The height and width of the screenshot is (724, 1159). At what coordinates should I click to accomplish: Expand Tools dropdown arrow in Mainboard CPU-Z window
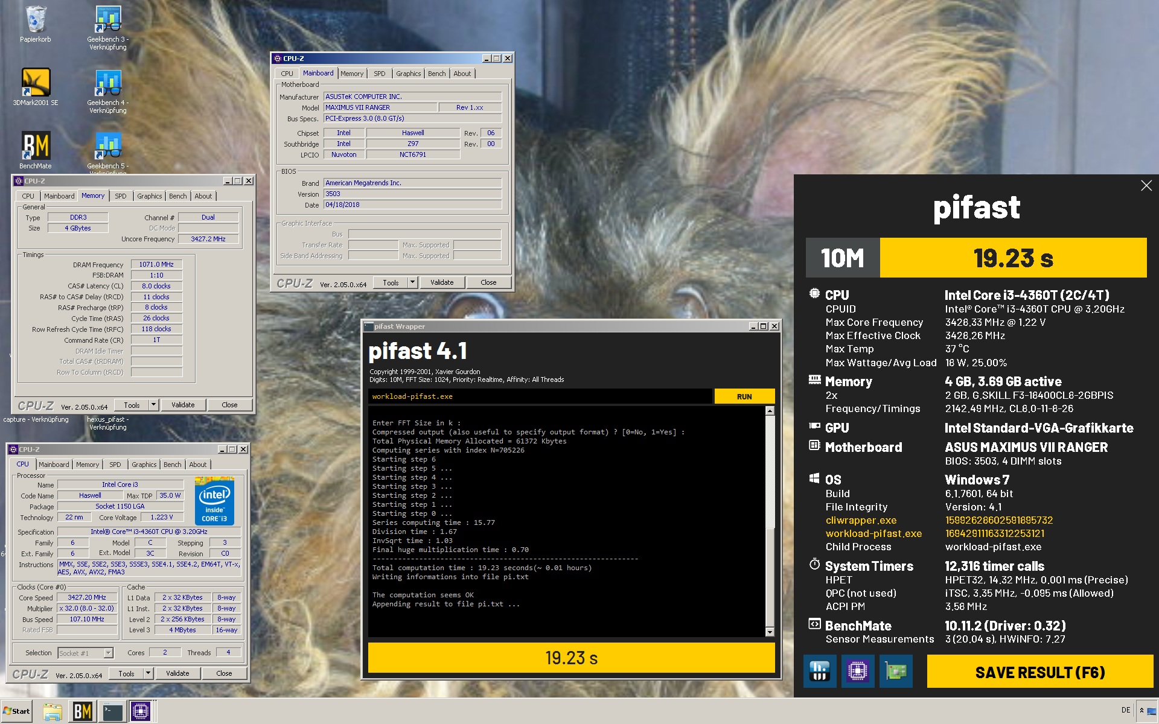tap(412, 282)
